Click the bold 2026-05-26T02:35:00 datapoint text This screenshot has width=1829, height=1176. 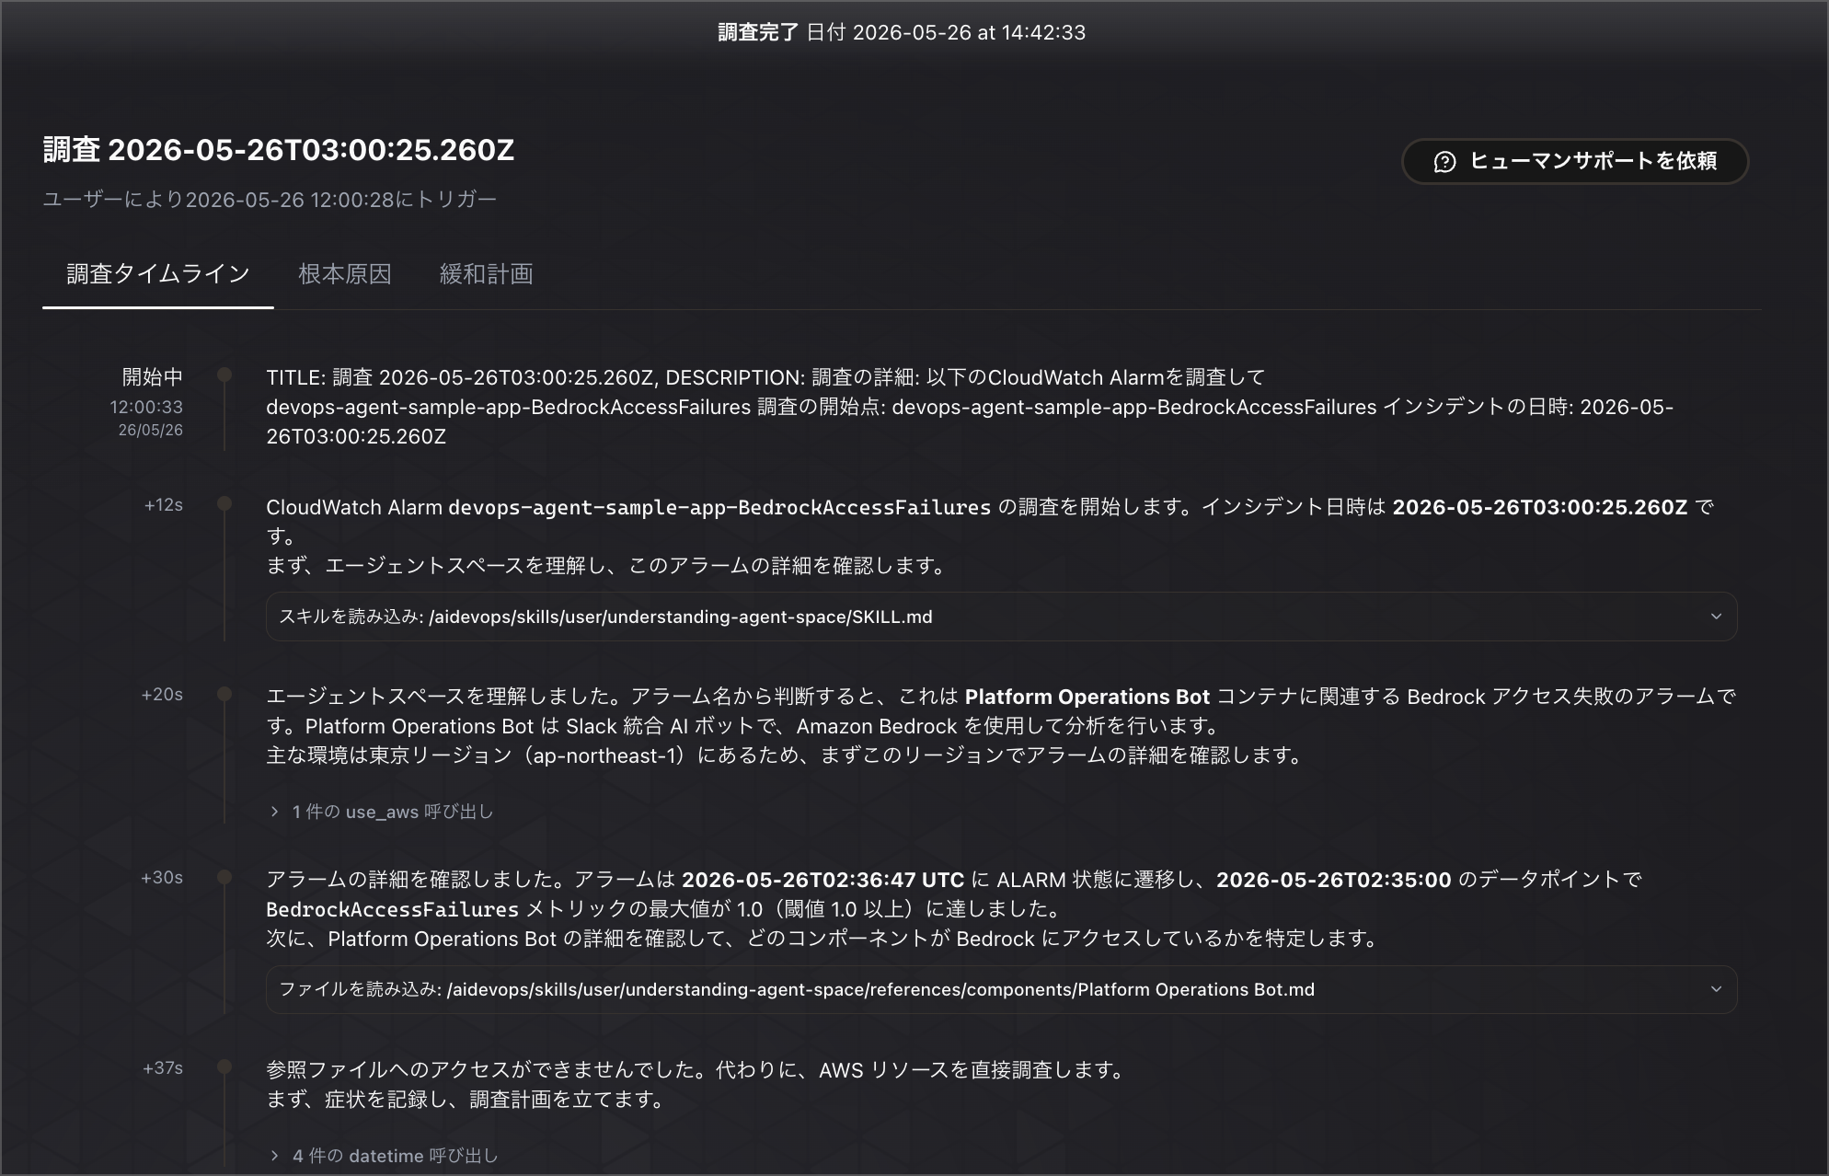(x=1334, y=880)
